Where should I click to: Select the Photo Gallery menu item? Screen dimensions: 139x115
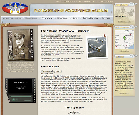(x=90, y=18)
